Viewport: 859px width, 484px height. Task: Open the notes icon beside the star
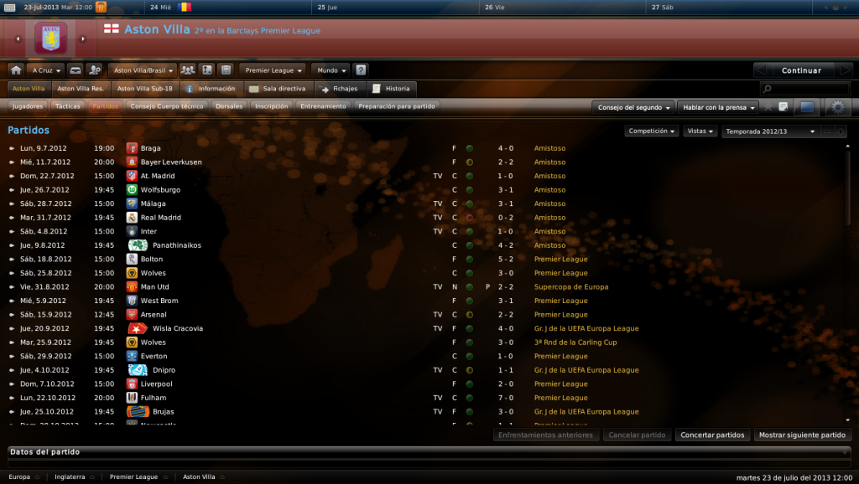[784, 107]
